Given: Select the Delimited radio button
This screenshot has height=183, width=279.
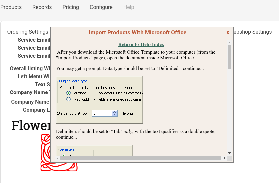Looking at the screenshot, I should [69, 93].
